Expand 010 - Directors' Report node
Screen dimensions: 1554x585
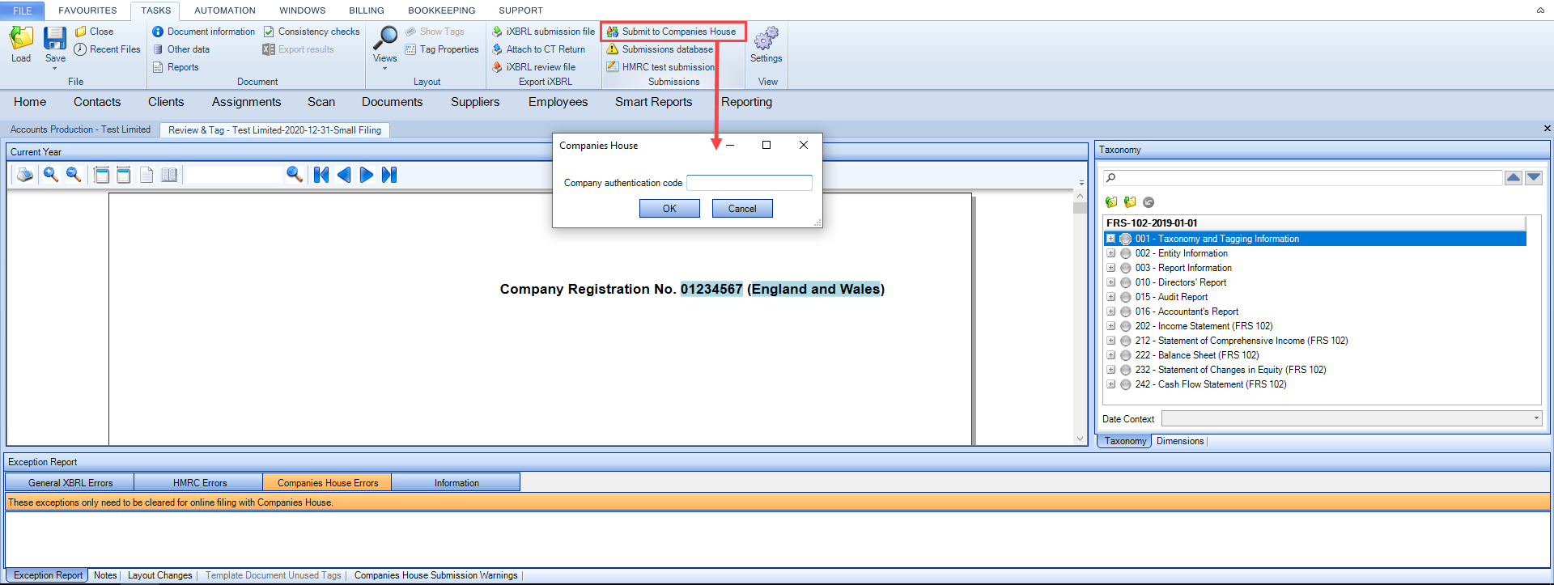click(x=1111, y=282)
